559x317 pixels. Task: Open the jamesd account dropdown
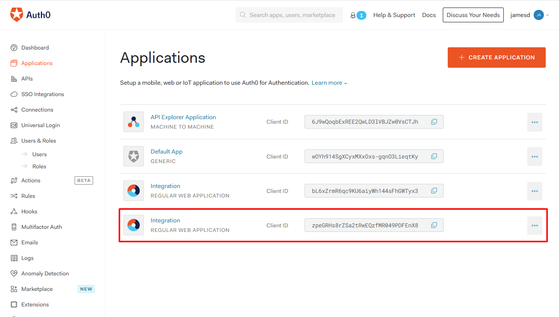pos(548,15)
